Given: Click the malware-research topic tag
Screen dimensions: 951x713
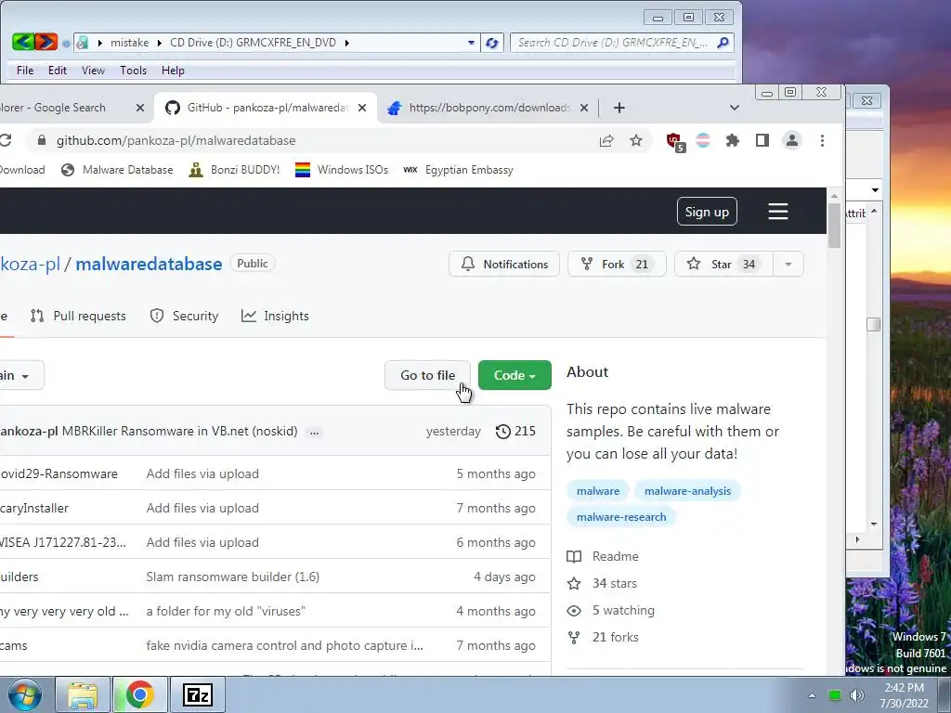Looking at the screenshot, I should pos(621,517).
